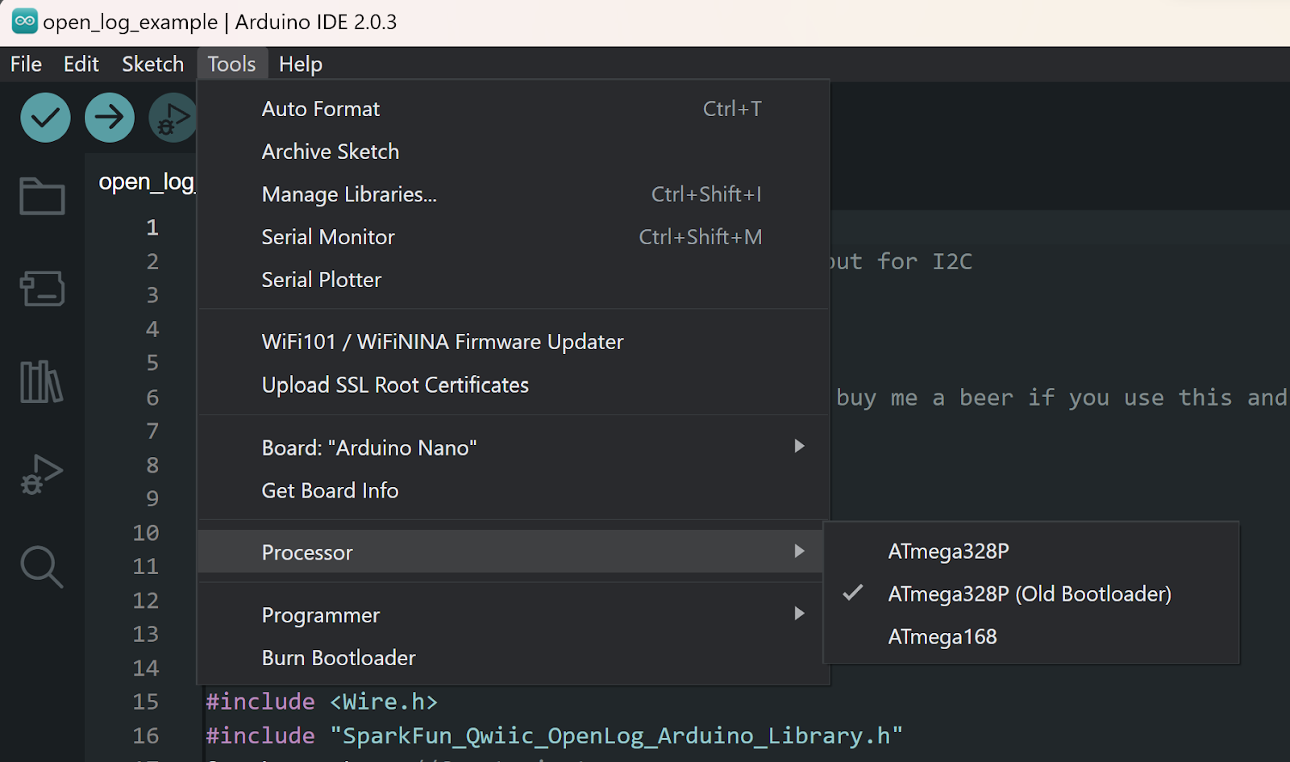The height and width of the screenshot is (762, 1290).
Task: Open the Boards Manager sidebar icon
Action: click(x=42, y=289)
